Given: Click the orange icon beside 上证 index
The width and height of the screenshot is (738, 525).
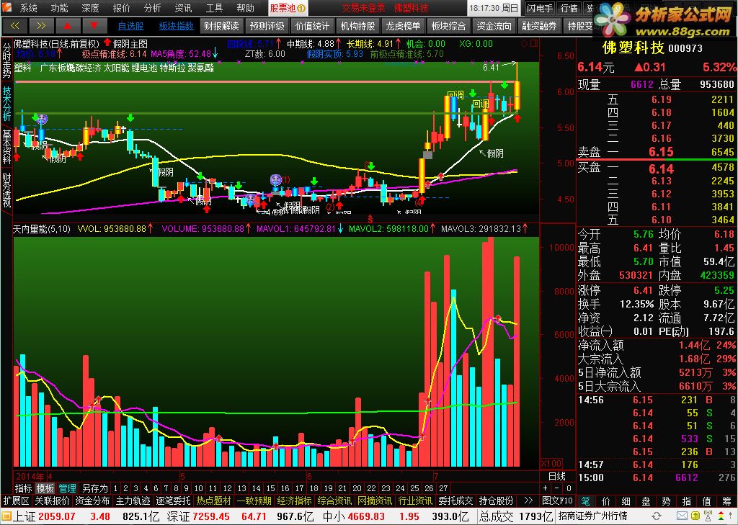Looking at the screenshot, I should [x=6, y=516].
